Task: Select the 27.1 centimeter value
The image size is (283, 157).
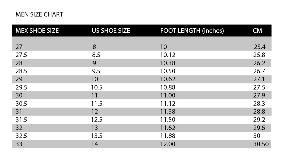Action: pyautogui.click(x=259, y=79)
